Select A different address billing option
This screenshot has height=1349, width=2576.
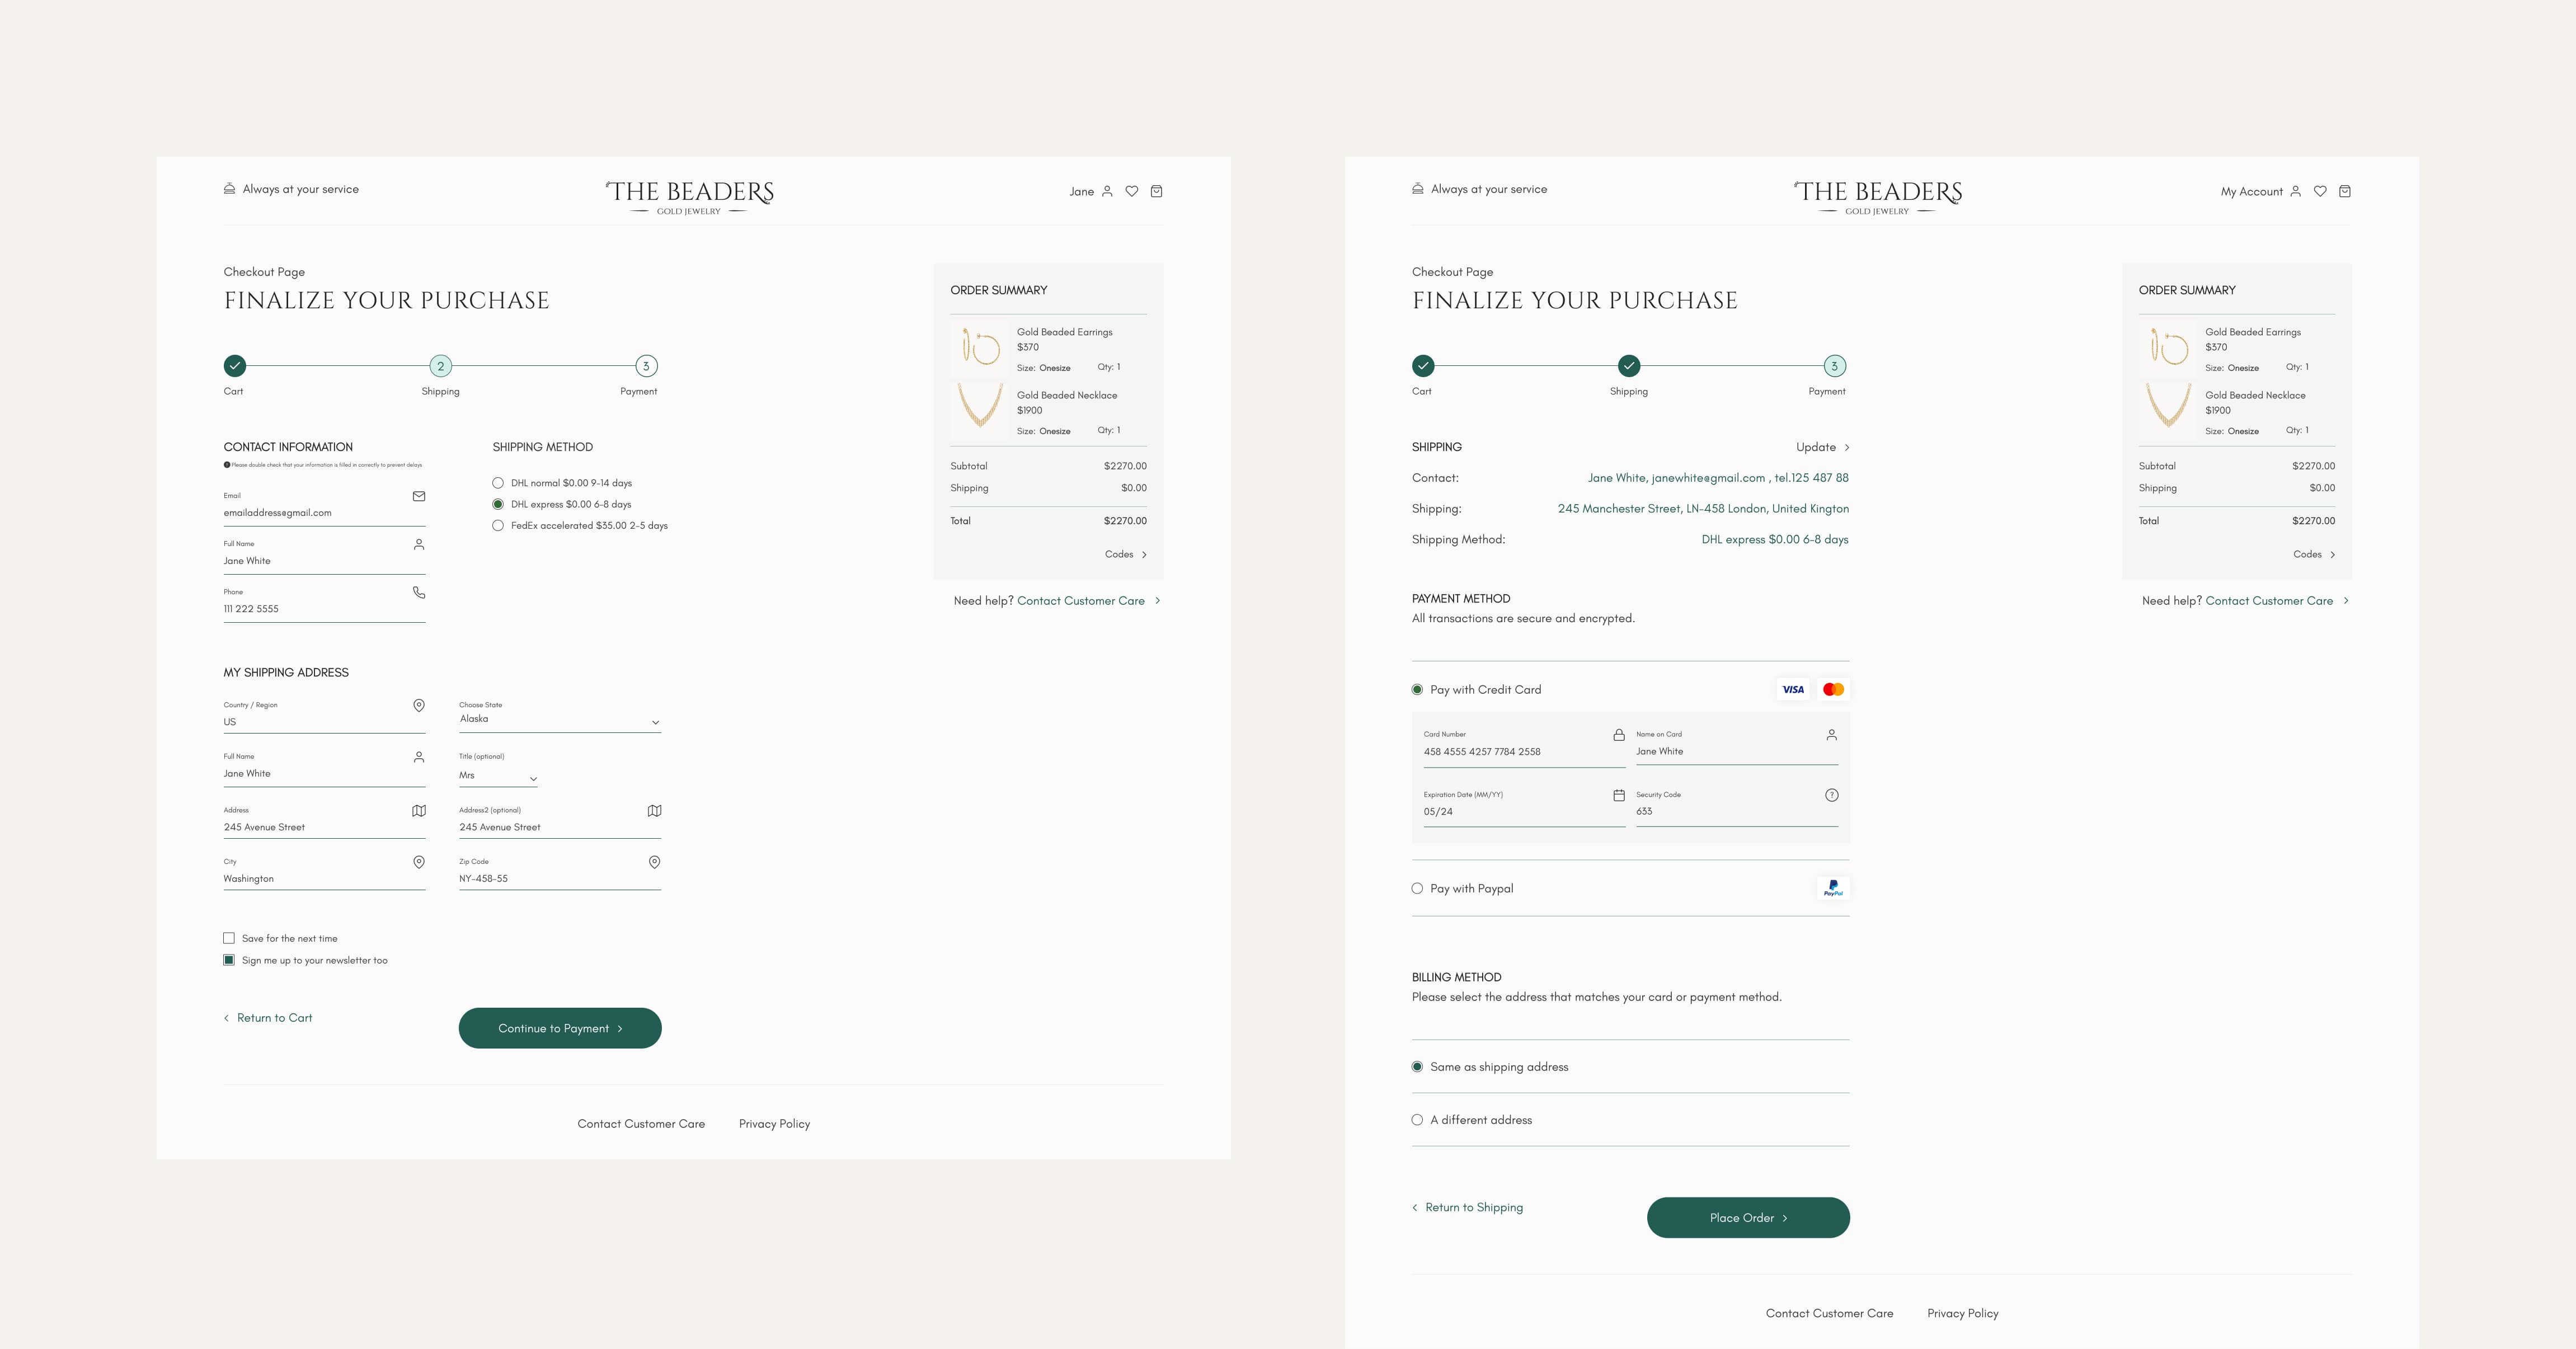tap(1417, 1120)
